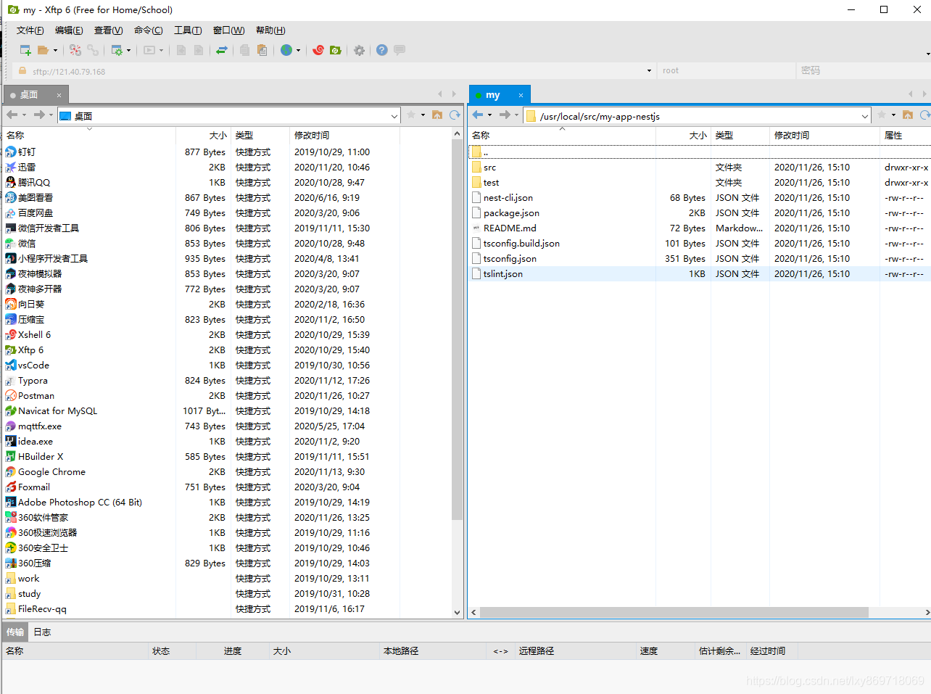Image resolution: width=931 pixels, height=694 pixels.
Task: Open local back-button history dropdown arrow
Action: click(x=24, y=115)
